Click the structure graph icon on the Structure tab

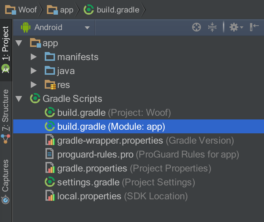point(5,139)
